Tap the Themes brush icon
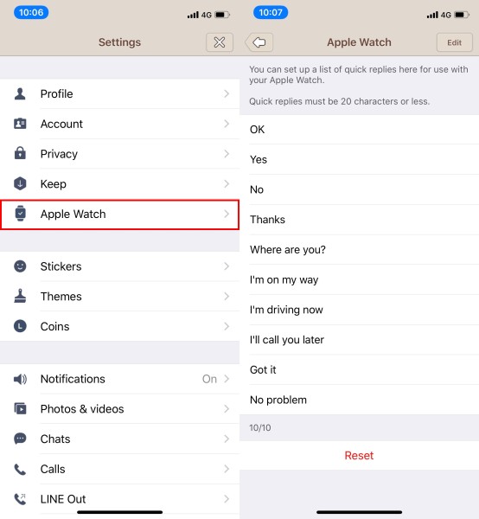This screenshot has width=479, height=519. [x=20, y=296]
